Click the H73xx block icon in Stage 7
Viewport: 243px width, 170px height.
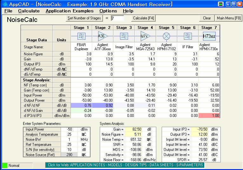pyautogui.click(x=209, y=36)
